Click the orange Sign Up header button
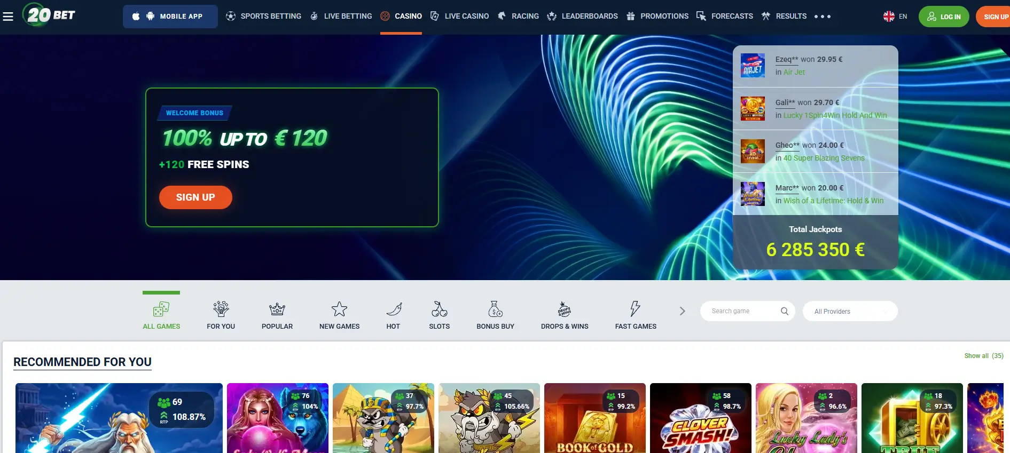 (993, 17)
